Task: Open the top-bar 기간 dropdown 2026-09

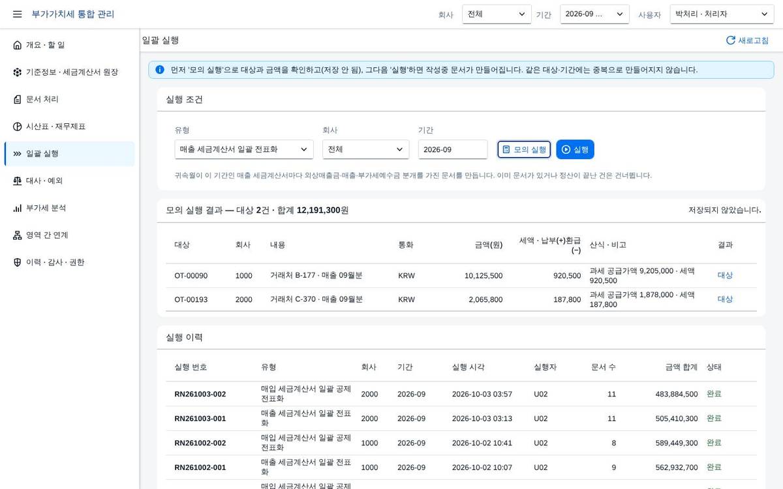Action: [594, 14]
